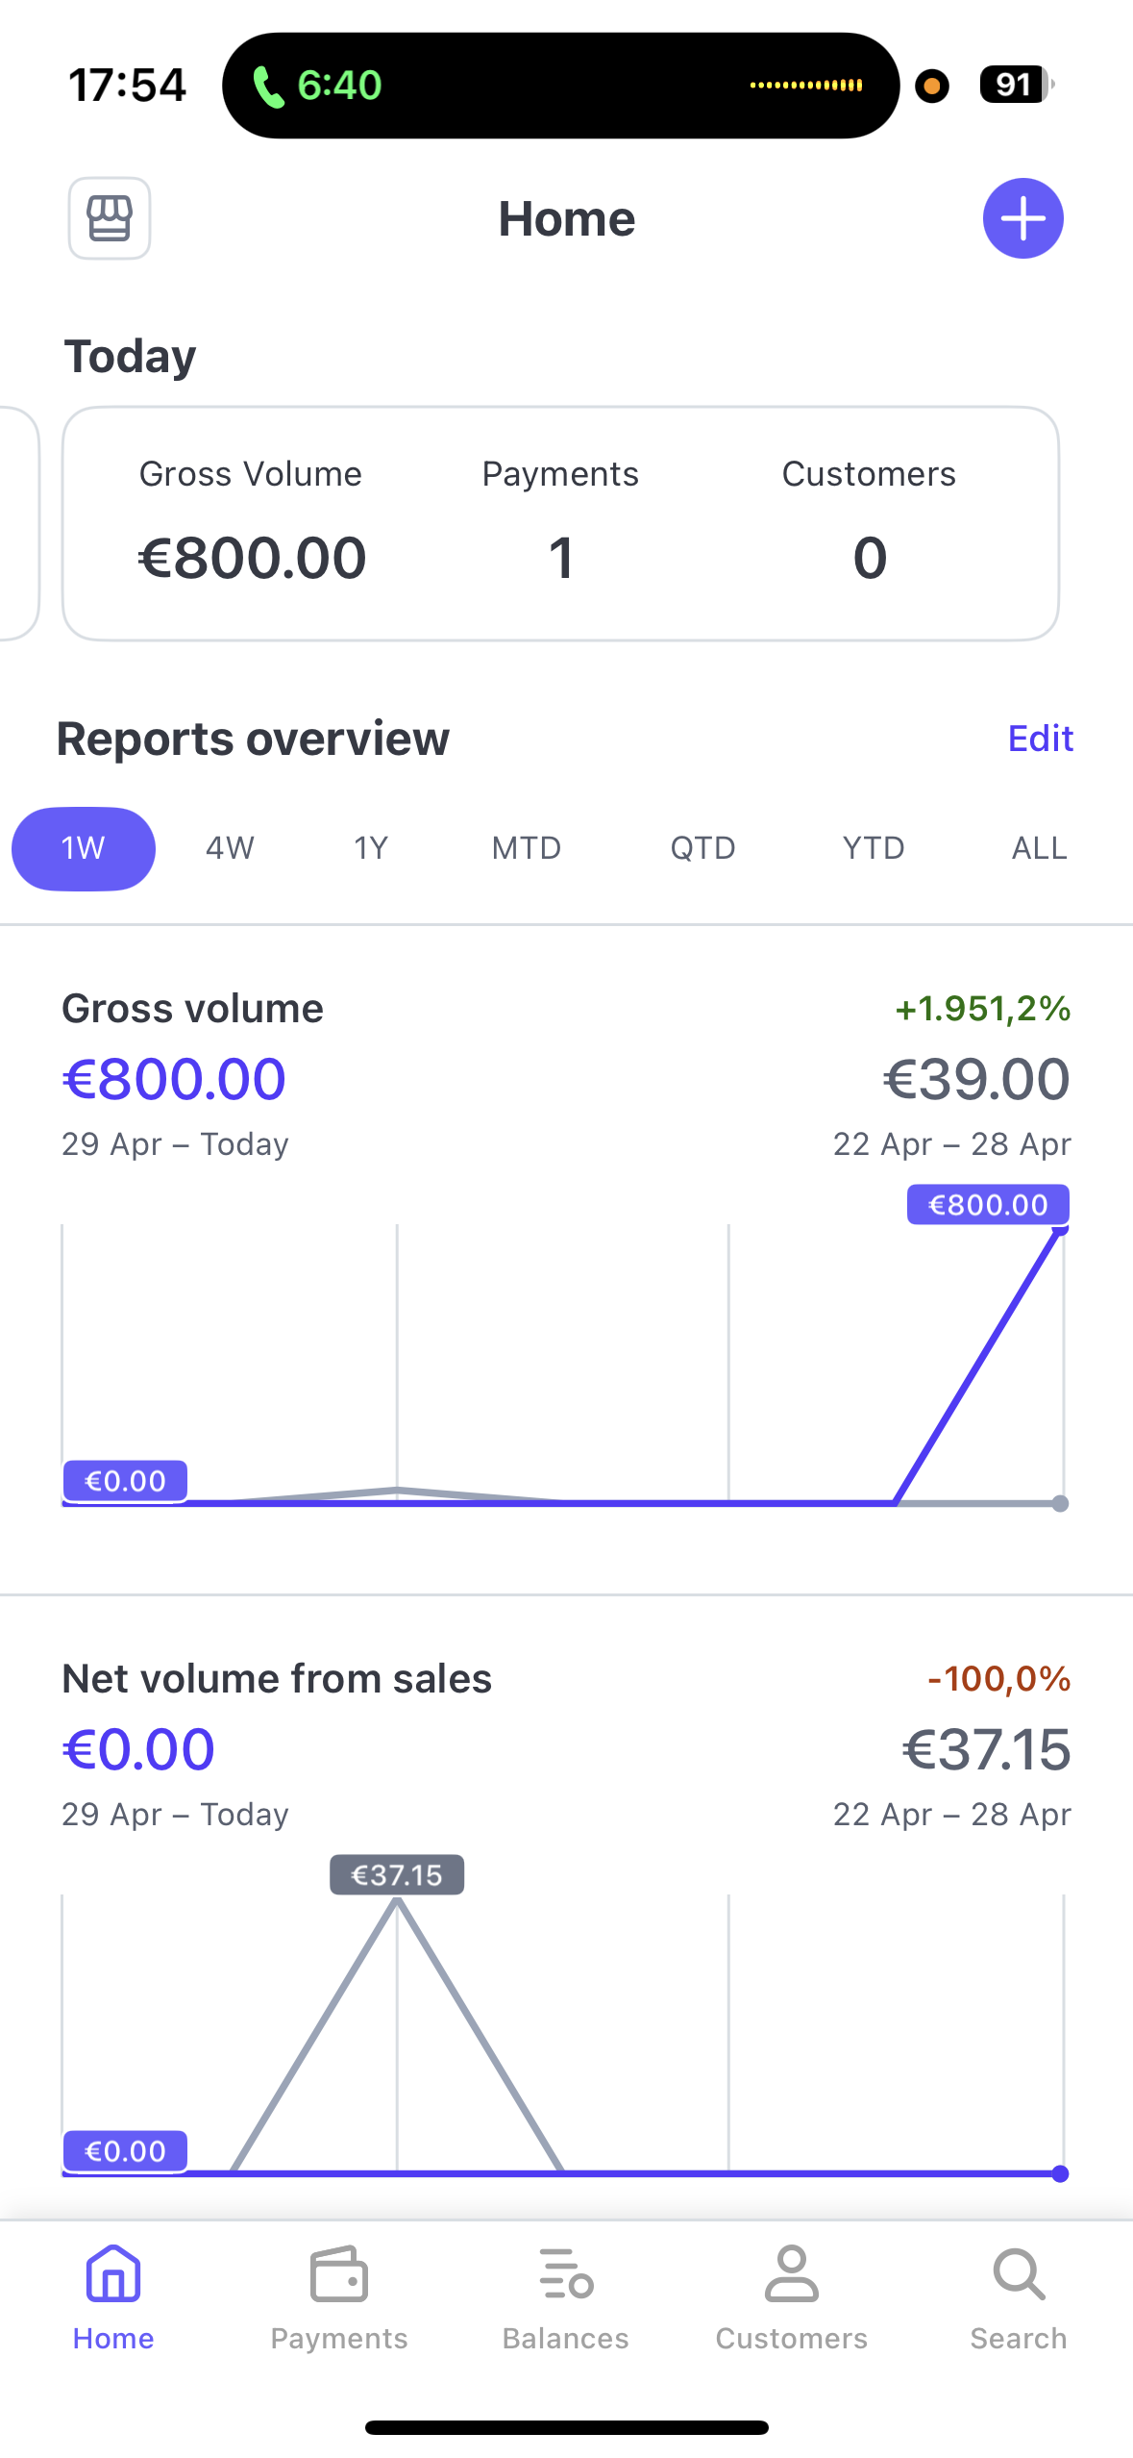Select the ALL time range
This screenshot has height=2458, width=1133.
[1039, 848]
